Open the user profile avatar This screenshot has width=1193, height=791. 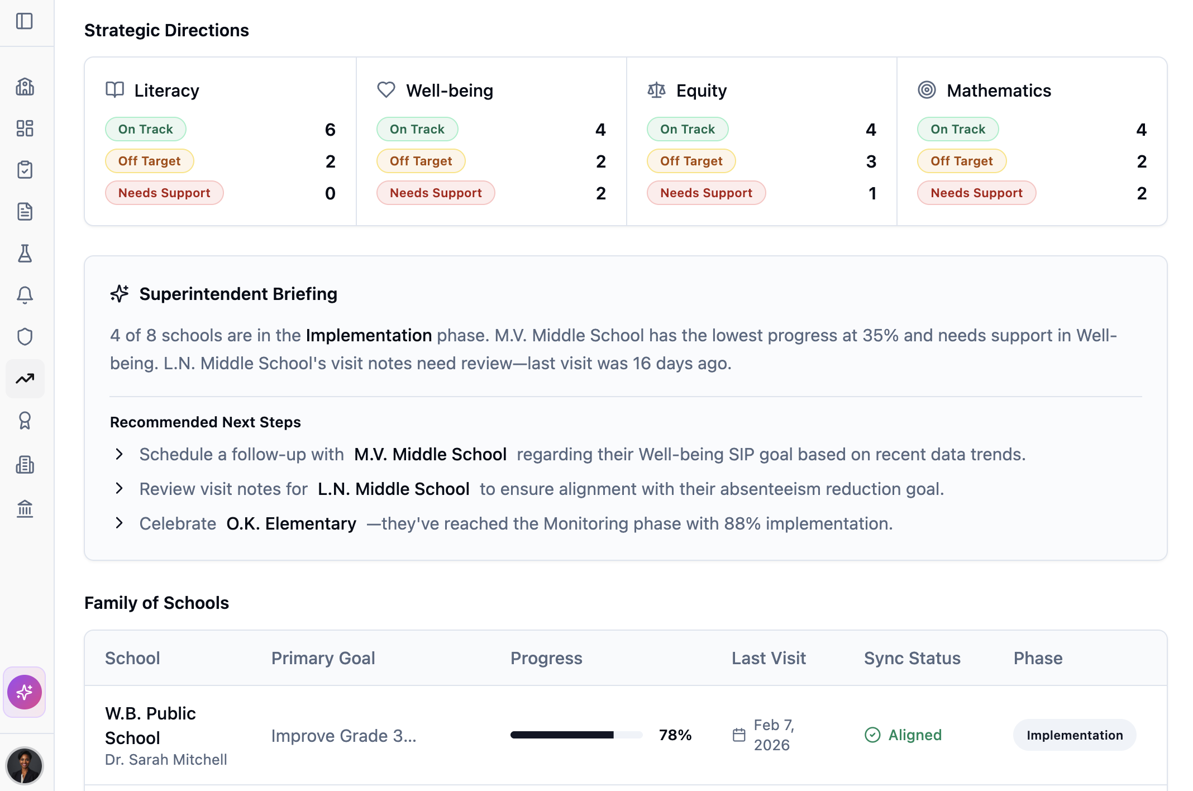(25, 766)
